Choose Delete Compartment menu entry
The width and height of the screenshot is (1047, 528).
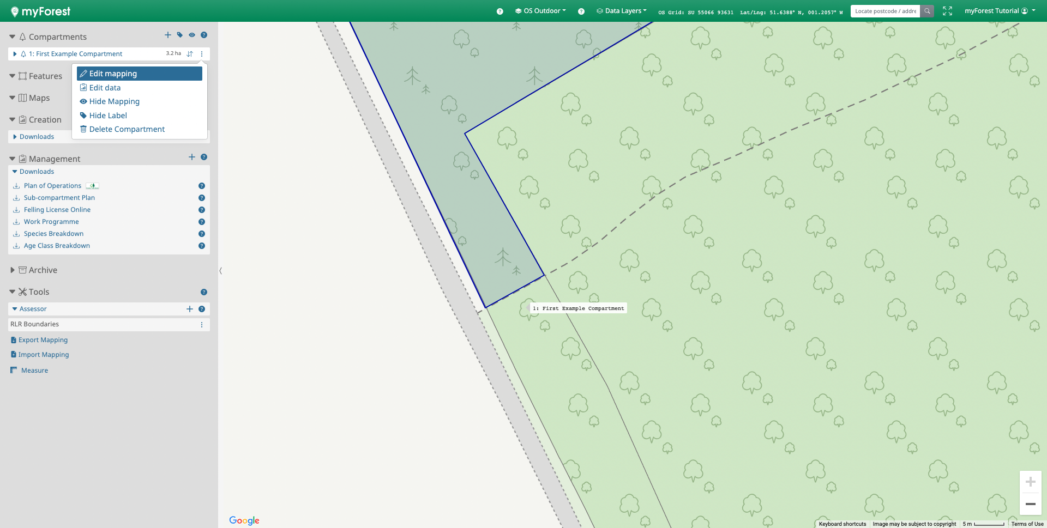tap(127, 129)
